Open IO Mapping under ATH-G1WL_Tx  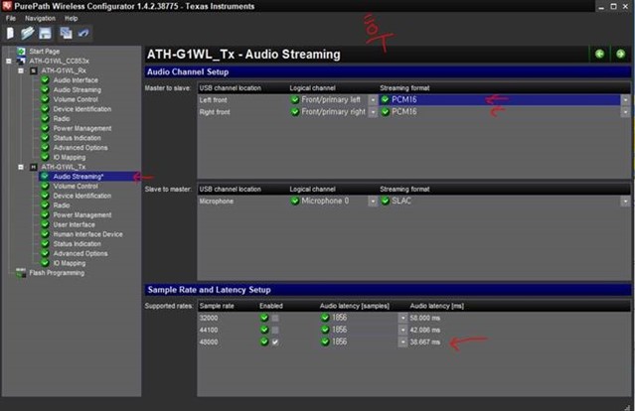click(70, 264)
